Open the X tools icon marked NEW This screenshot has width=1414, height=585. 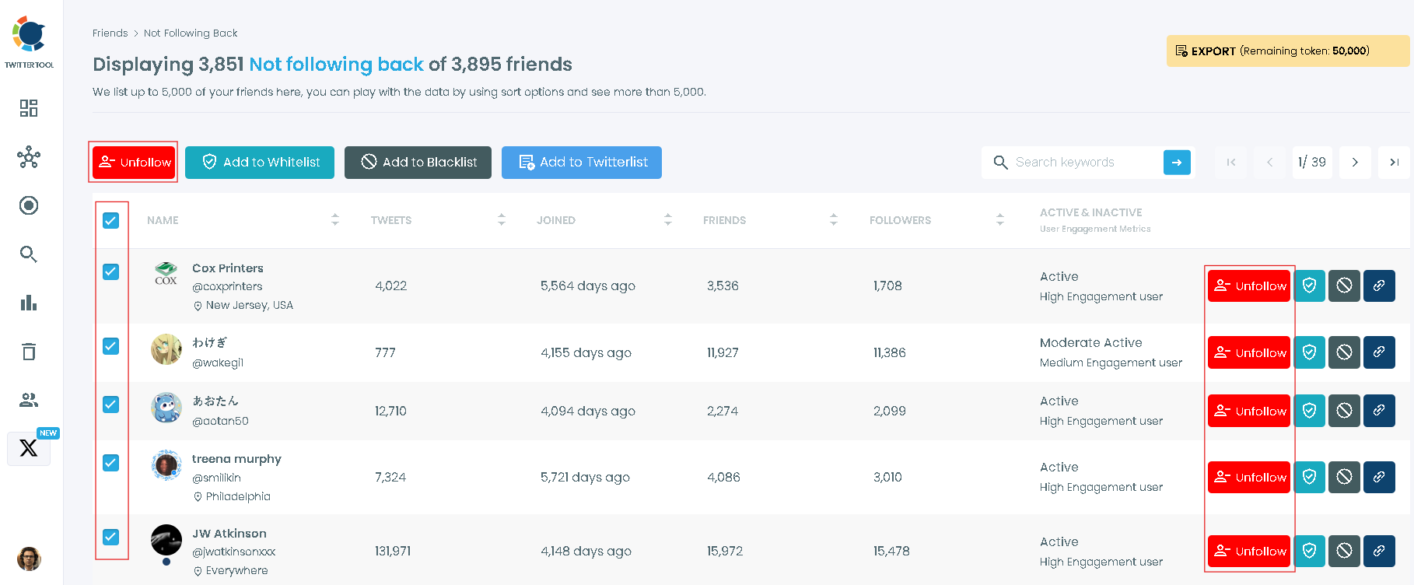(x=29, y=448)
